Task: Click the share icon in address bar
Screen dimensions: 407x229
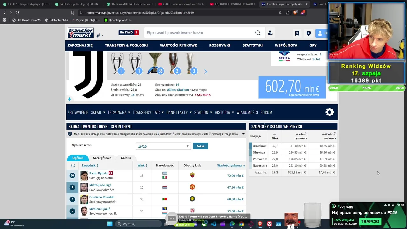Action: click(287, 13)
